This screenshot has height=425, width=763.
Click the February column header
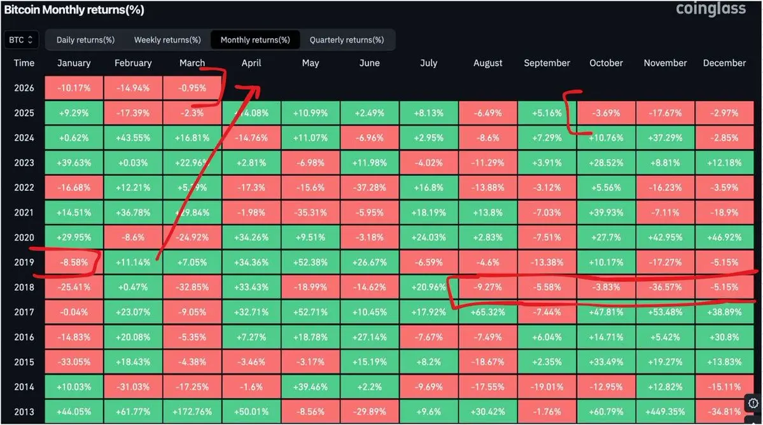(133, 63)
